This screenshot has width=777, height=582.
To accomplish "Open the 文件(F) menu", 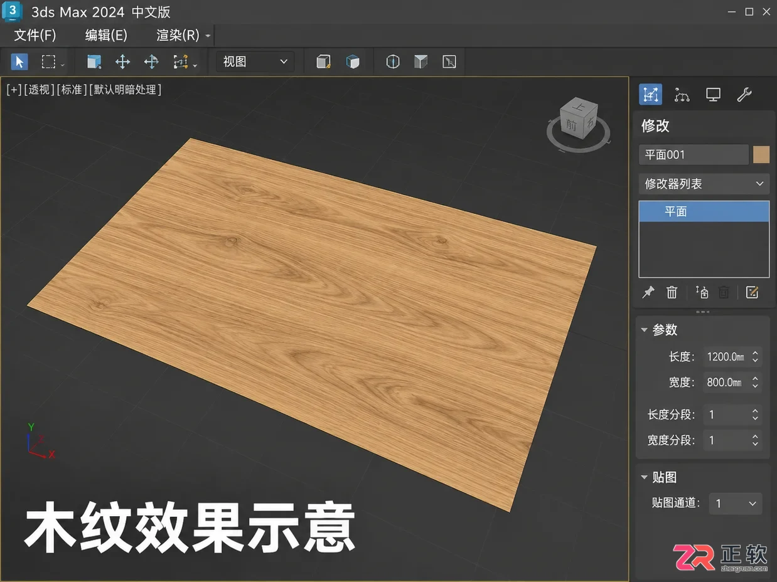I will 35,35.
